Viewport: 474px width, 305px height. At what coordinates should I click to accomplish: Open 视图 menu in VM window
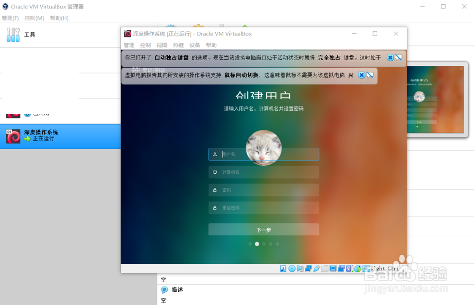[162, 45]
